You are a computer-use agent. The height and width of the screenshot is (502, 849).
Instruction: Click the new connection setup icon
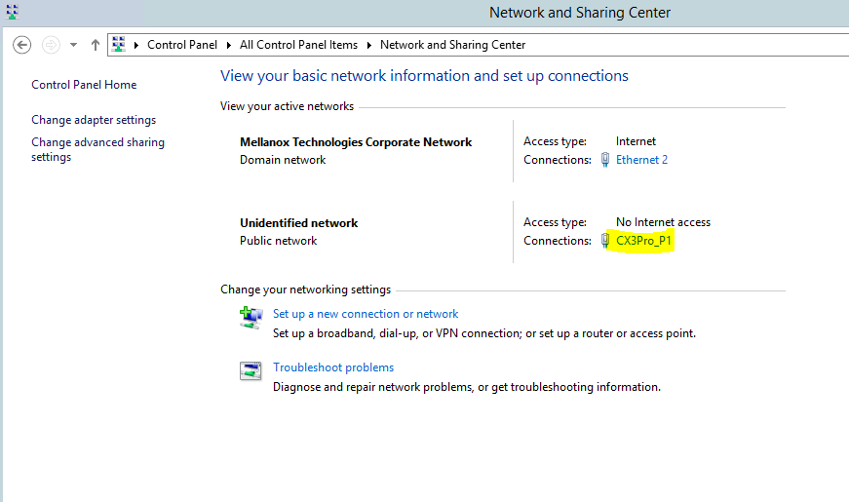(251, 318)
